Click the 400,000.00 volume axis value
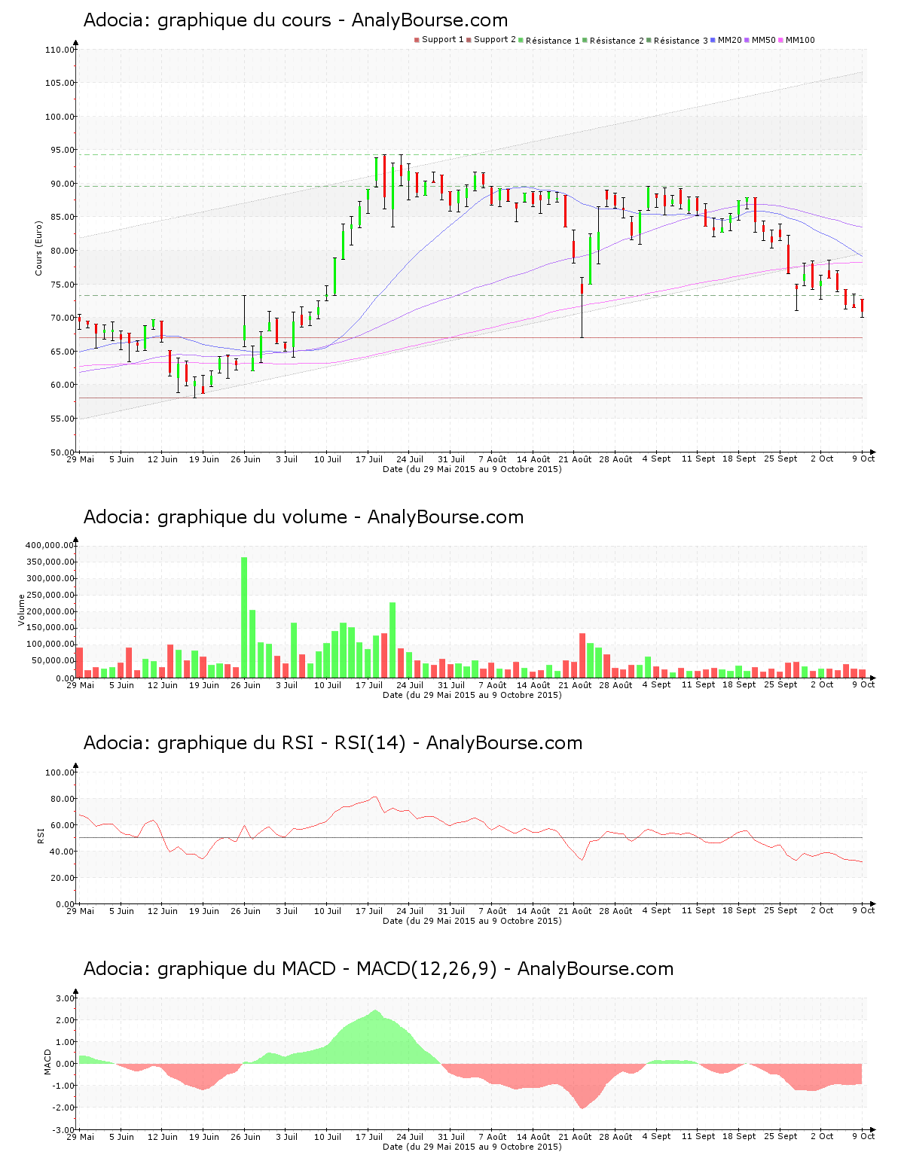 click(50, 545)
